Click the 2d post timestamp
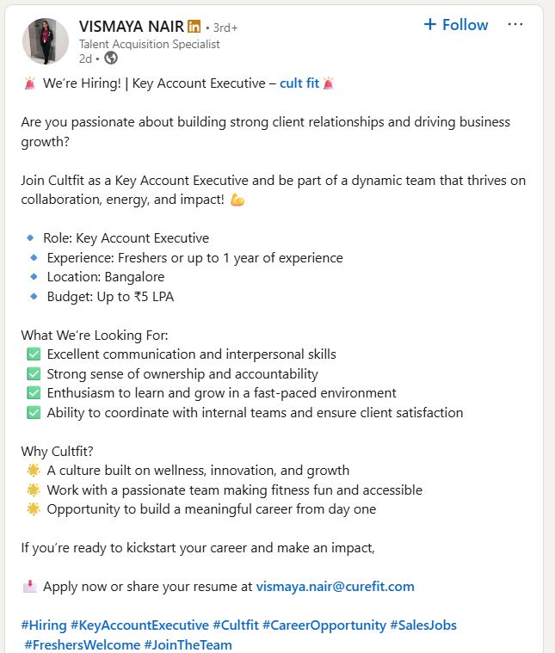This screenshot has height=653, width=555. (84, 59)
